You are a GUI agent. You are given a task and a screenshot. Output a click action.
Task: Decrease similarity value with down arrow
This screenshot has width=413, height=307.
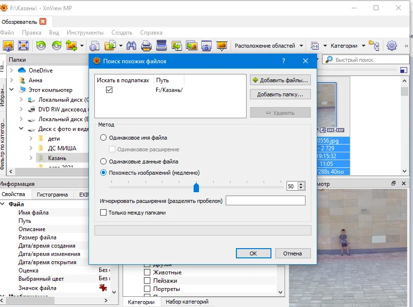pos(301,188)
